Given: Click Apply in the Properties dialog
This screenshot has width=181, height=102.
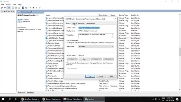Looking at the screenshot, I should click(x=111, y=76).
